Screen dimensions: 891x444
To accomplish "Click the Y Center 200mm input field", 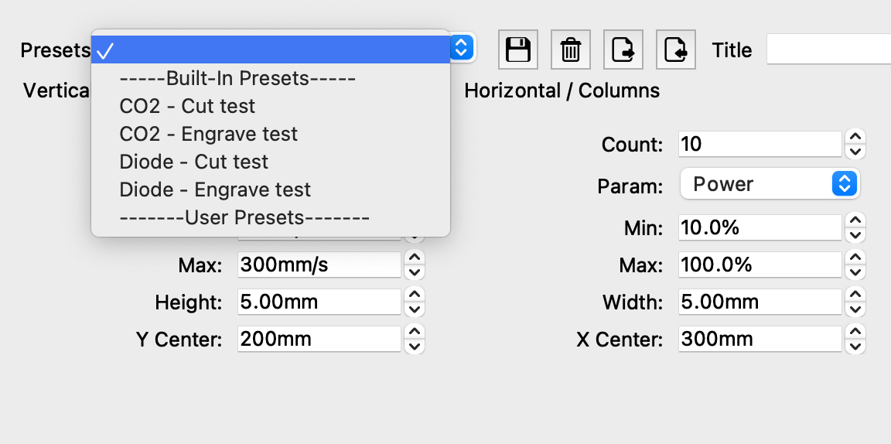I will (319, 339).
